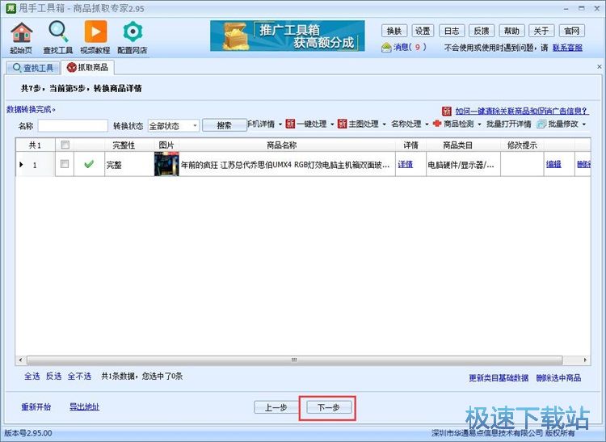
Task: Click the 导出地址 link
Action: pos(84,406)
